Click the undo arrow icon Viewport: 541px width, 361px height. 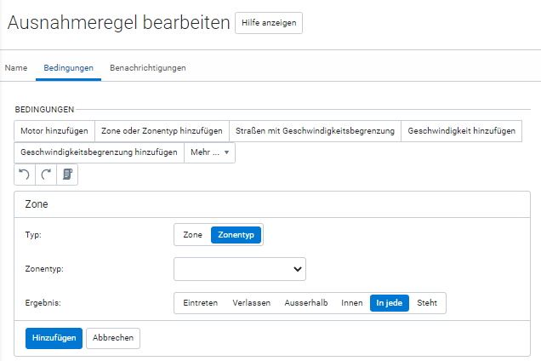(25, 174)
